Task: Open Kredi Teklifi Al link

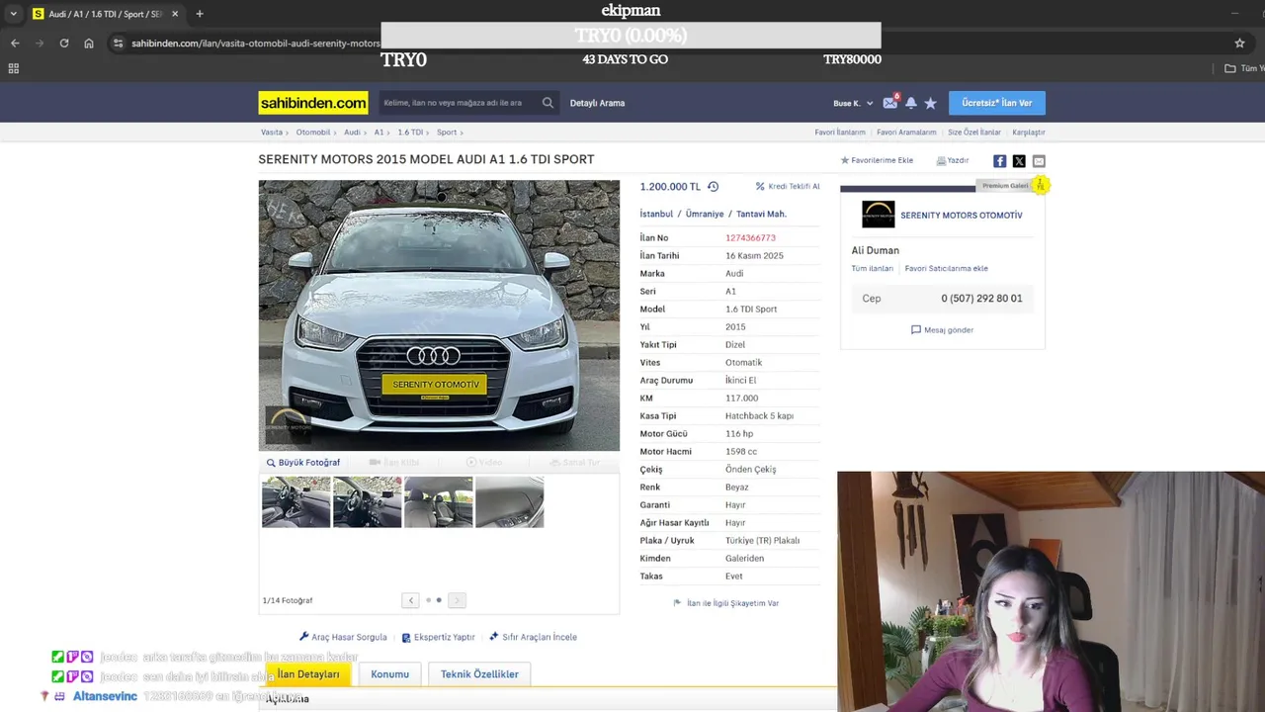Action: tap(788, 186)
